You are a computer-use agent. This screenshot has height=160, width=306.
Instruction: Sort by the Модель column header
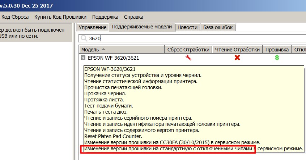tap(122, 50)
